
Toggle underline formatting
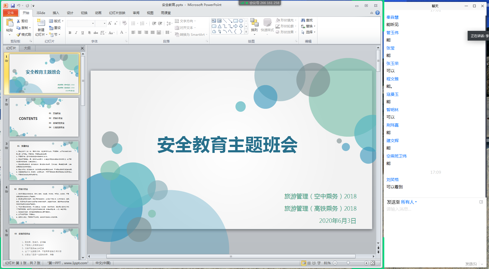point(82,33)
